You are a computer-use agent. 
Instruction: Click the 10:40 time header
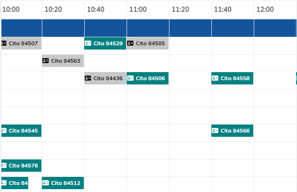(x=96, y=9)
